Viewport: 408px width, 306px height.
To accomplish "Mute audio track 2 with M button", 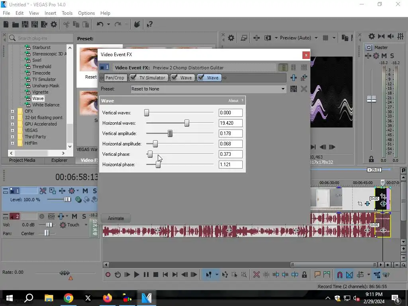I will point(75,216).
